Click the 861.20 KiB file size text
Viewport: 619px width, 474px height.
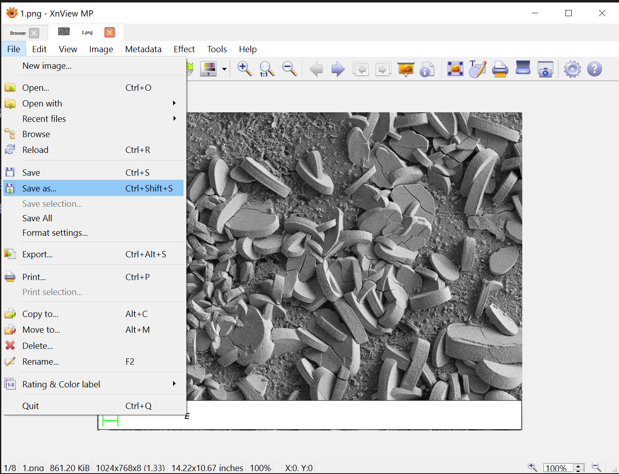coord(70,468)
